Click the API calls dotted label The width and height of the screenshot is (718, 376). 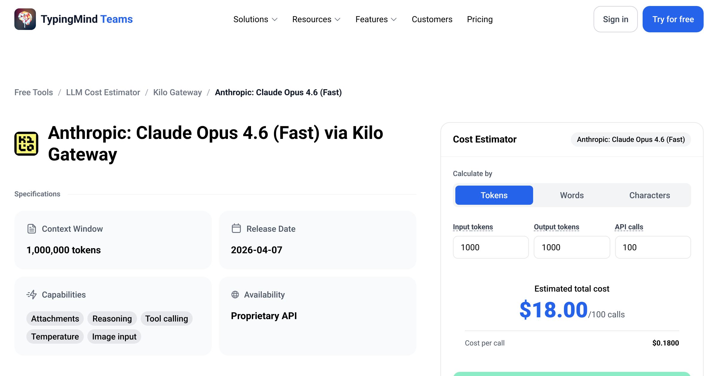[629, 227]
